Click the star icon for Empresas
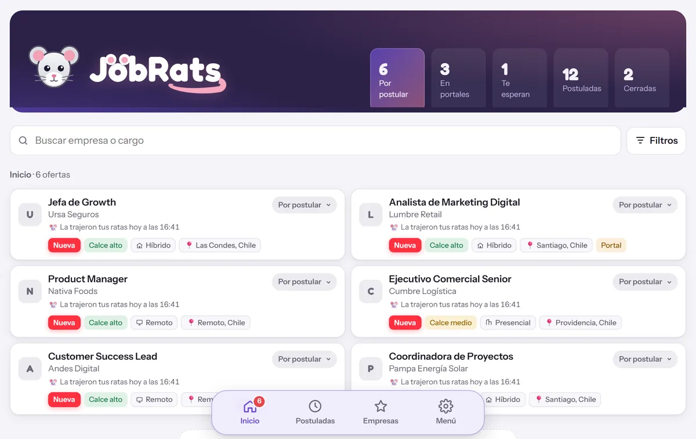 pos(380,406)
